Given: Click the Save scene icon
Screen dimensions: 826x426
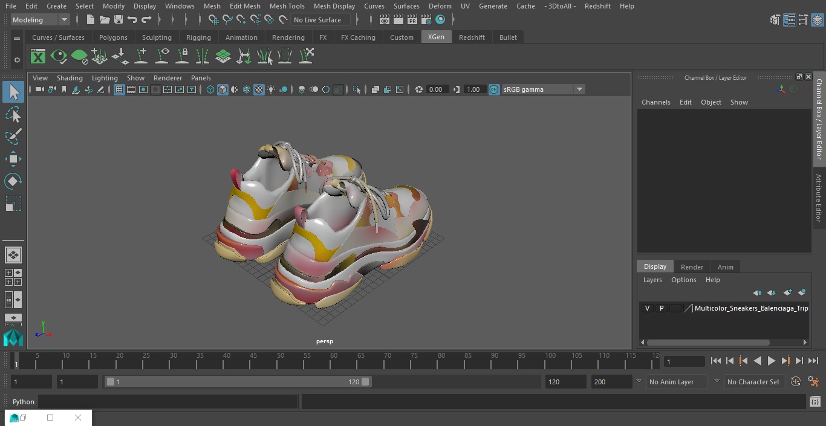Looking at the screenshot, I should pyautogui.click(x=119, y=20).
